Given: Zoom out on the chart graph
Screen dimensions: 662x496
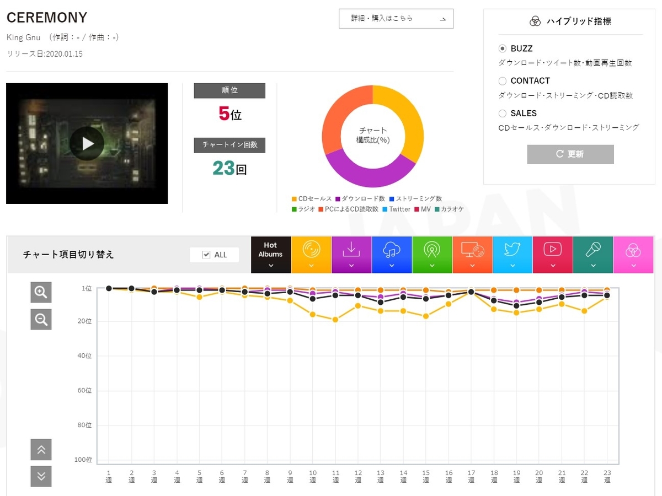Looking at the screenshot, I should pyautogui.click(x=41, y=319).
